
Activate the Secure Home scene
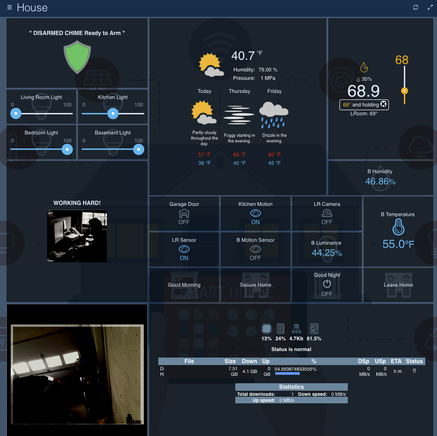(255, 285)
